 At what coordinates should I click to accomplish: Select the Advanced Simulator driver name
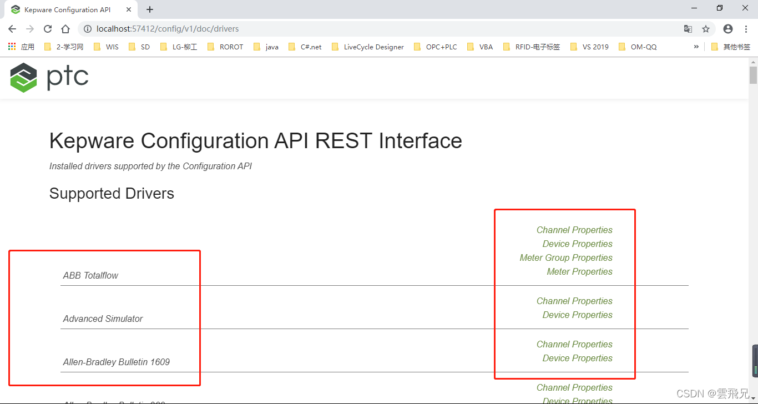[x=103, y=319]
